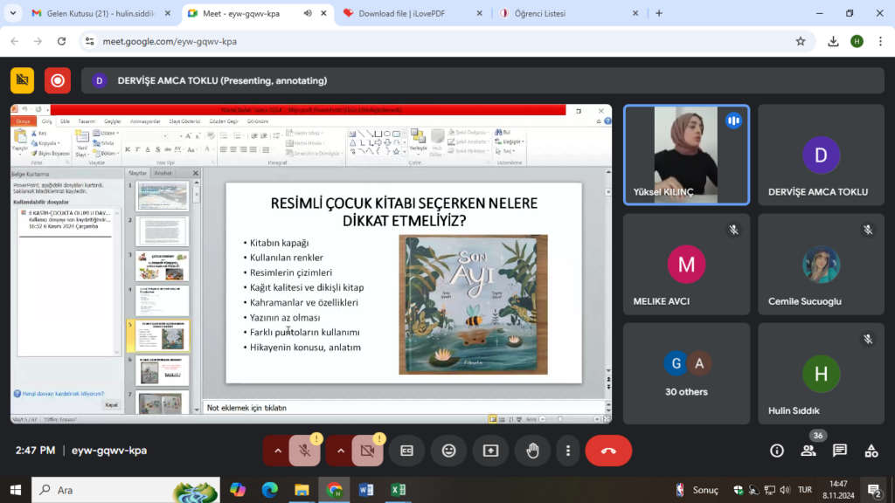Open the three-dot more options menu
Image resolution: width=895 pixels, height=503 pixels.
[x=568, y=451]
